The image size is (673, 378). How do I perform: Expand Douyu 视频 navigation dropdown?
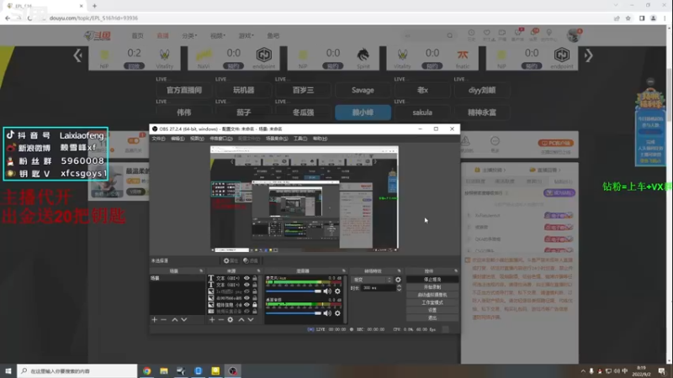[x=218, y=35]
